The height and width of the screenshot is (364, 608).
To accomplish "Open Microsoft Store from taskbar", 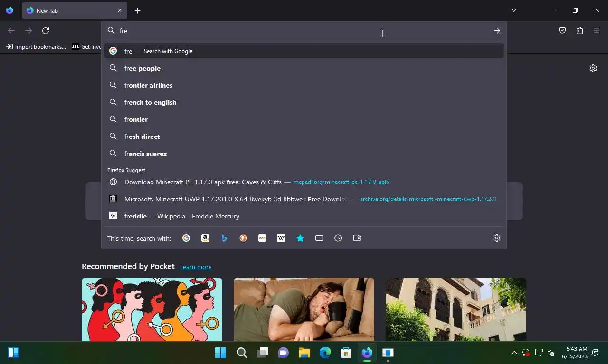I will coord(346,353).
